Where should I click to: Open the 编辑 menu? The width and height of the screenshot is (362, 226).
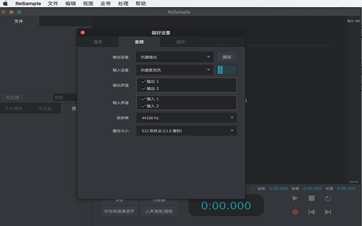click(71, 4)
